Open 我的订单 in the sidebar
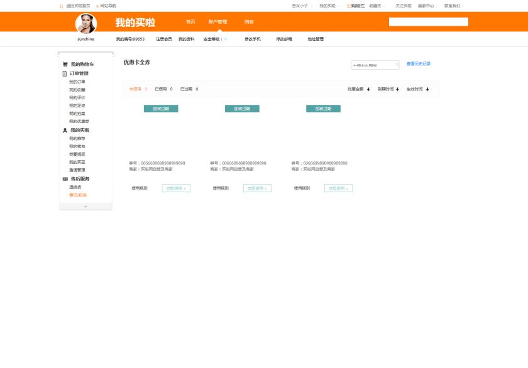 (x=77, y=82)
